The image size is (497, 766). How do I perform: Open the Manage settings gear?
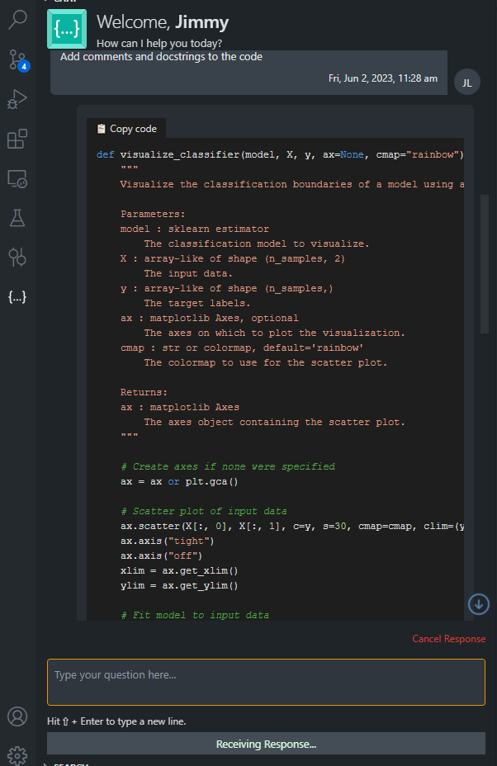17,756
